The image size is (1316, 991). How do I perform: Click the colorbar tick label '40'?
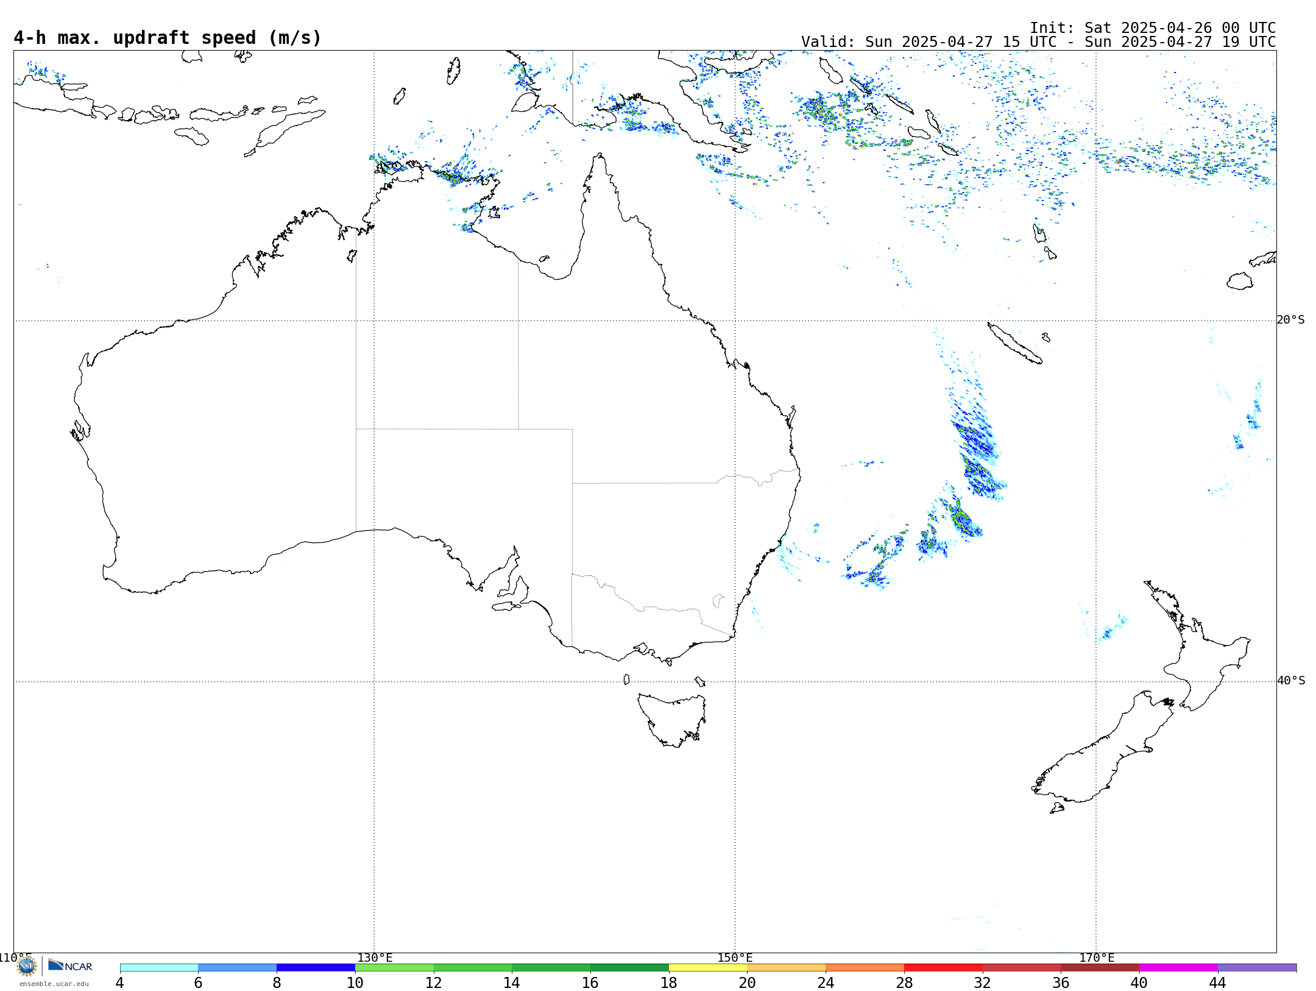[x=1139, y=982]
